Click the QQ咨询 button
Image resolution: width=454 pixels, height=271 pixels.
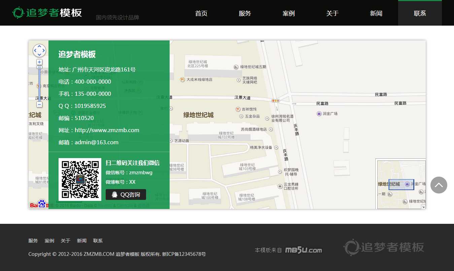(x=126, y=194)
